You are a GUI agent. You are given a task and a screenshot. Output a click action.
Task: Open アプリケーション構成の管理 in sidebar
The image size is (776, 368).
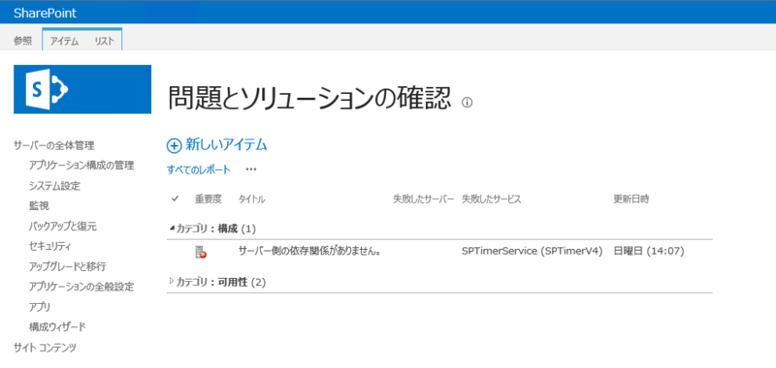pos(81,166)
